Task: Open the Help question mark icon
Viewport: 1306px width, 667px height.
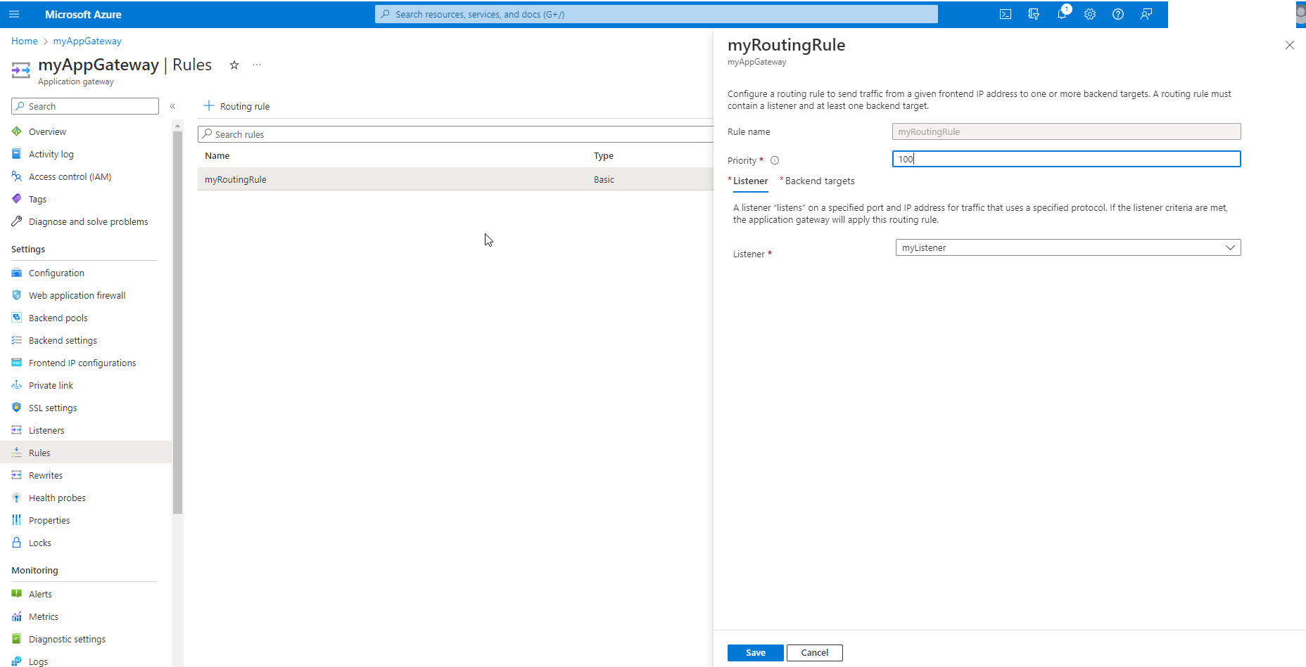Action: [1118, 14]
